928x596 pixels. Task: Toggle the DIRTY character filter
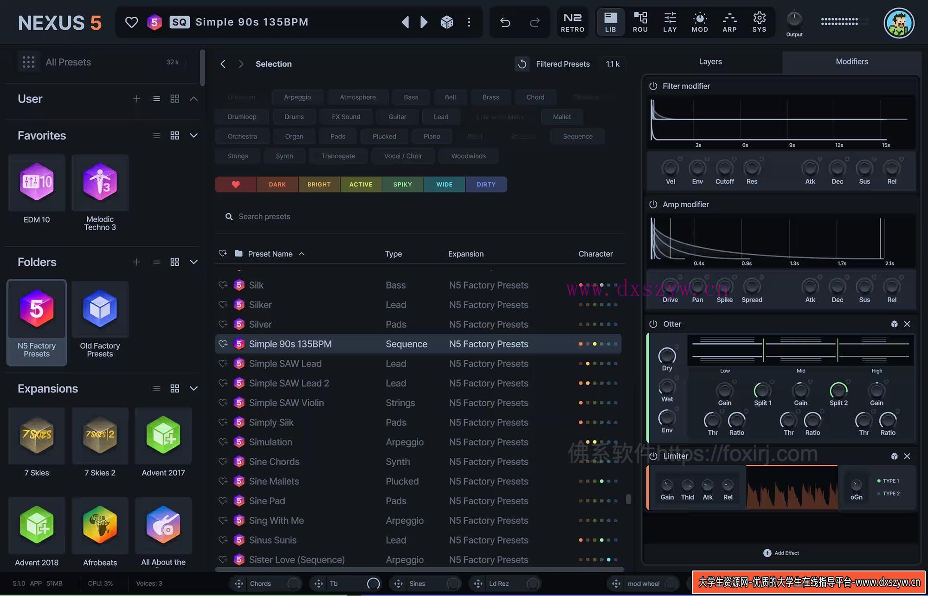(486, 185)
